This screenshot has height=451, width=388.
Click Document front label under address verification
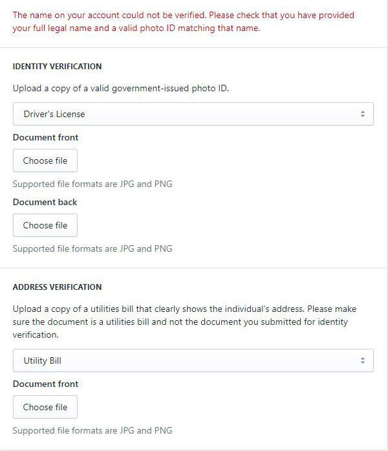pos(45,384)
